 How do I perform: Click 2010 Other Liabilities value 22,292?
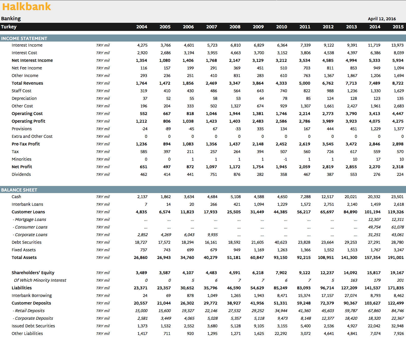point(281,334)
